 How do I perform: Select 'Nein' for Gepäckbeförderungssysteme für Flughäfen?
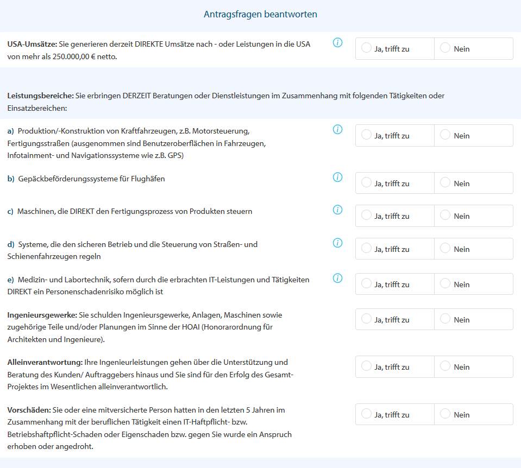pos(445,183)
